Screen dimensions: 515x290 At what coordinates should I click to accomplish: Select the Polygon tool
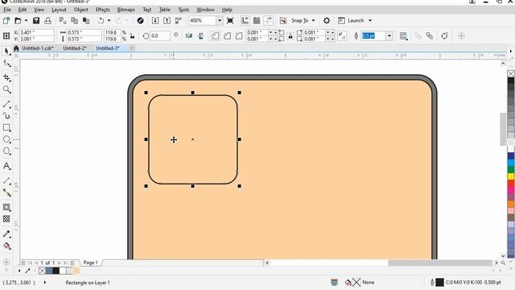[6, 151]
